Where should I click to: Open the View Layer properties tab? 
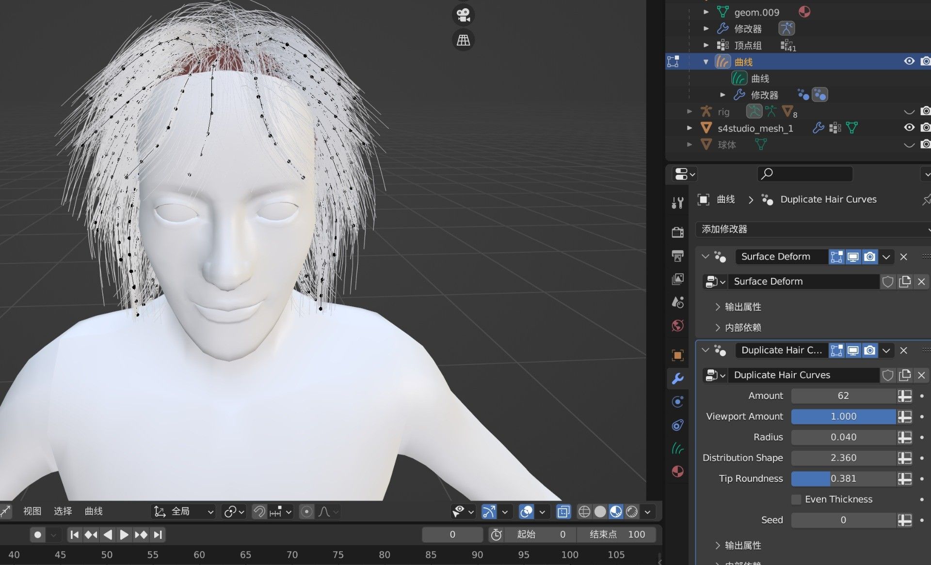[x=677, y=279]
